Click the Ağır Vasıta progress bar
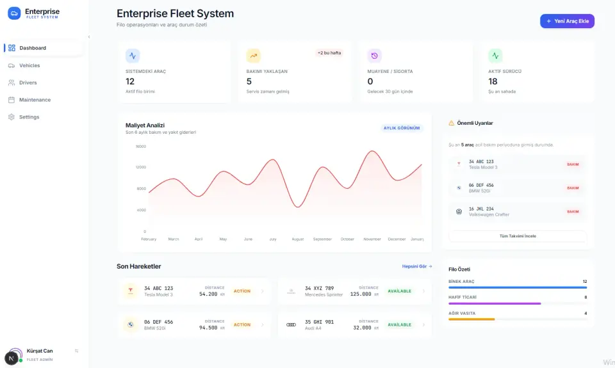The height and width of the screenshot is (368, 615). point(518,319)
